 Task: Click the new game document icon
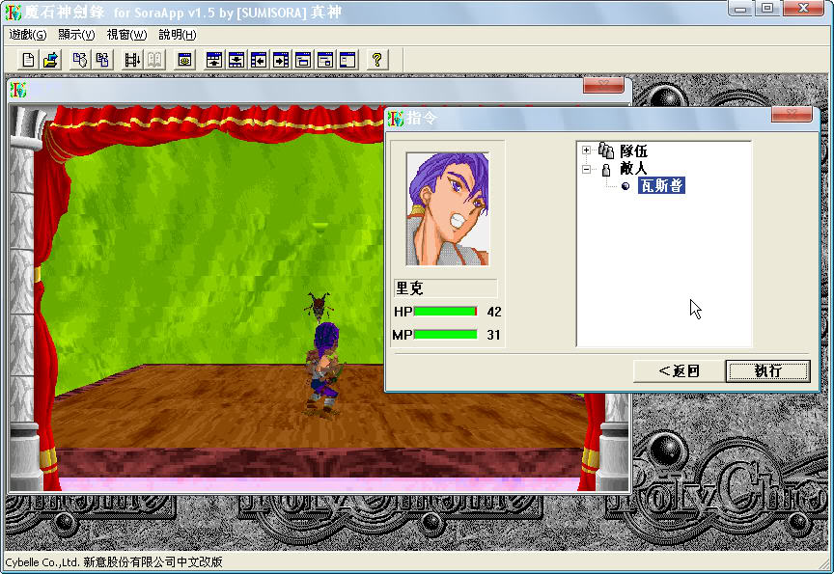coord(28,60)
